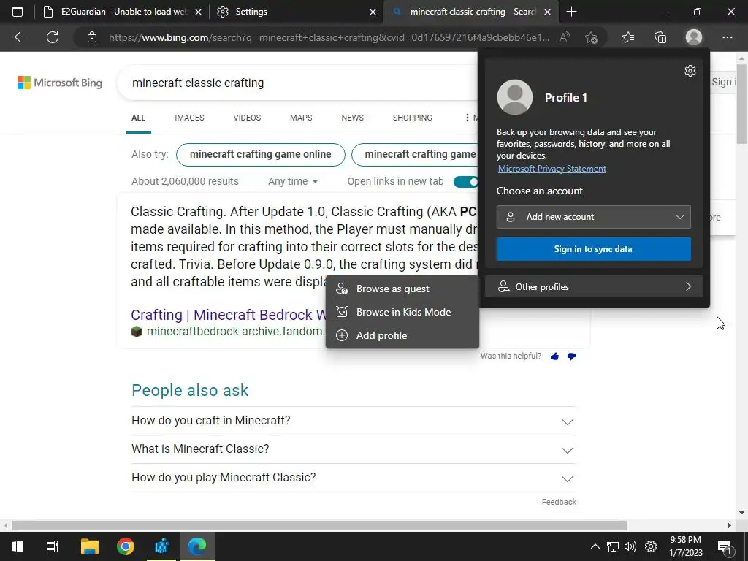This screenshot has width=748, height=561.
Task: Open the Microsoft Privacy Statement link
Action: [552, 169]
